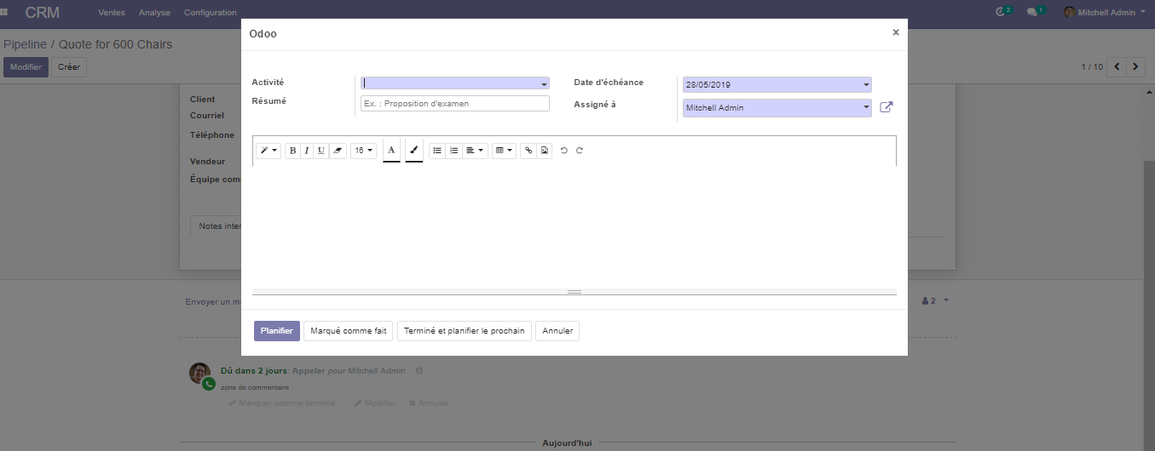Pick the font color swatch
Screen dimensions: 1155x451
coord(391,151)
